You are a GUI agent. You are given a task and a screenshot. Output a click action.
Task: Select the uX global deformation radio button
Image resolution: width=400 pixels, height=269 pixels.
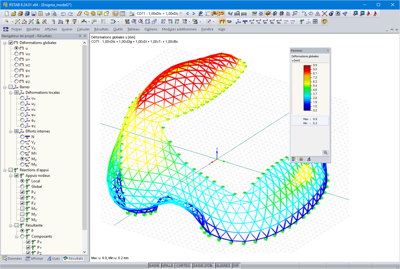17,54
